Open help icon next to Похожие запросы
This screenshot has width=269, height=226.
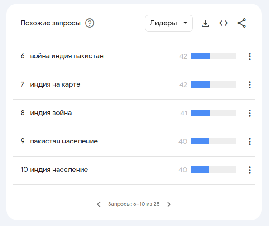point(90,23)
